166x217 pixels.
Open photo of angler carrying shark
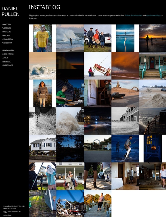click(125, 149)
